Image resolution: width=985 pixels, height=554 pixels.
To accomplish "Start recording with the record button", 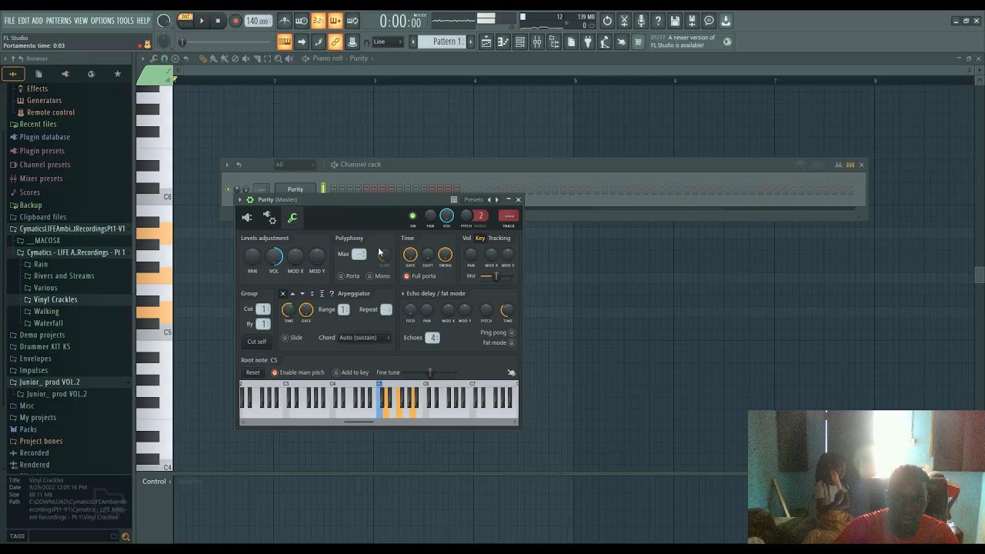I will pyautogui.click(x=235, y=21).
